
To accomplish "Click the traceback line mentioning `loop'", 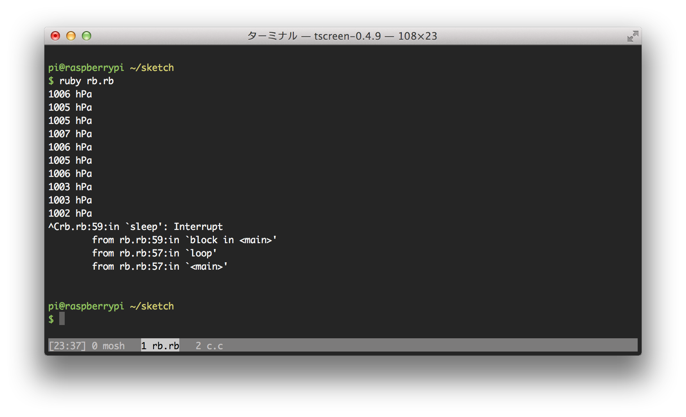I will pos(154,253).
